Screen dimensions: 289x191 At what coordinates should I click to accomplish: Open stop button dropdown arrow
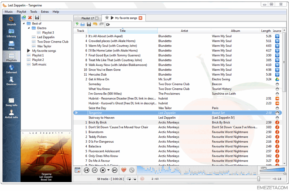108,170
